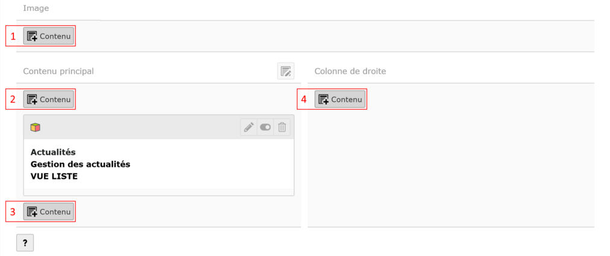
Task: Click the pencil icon to edit Actualités element
Action: click(x=248, y=127)
